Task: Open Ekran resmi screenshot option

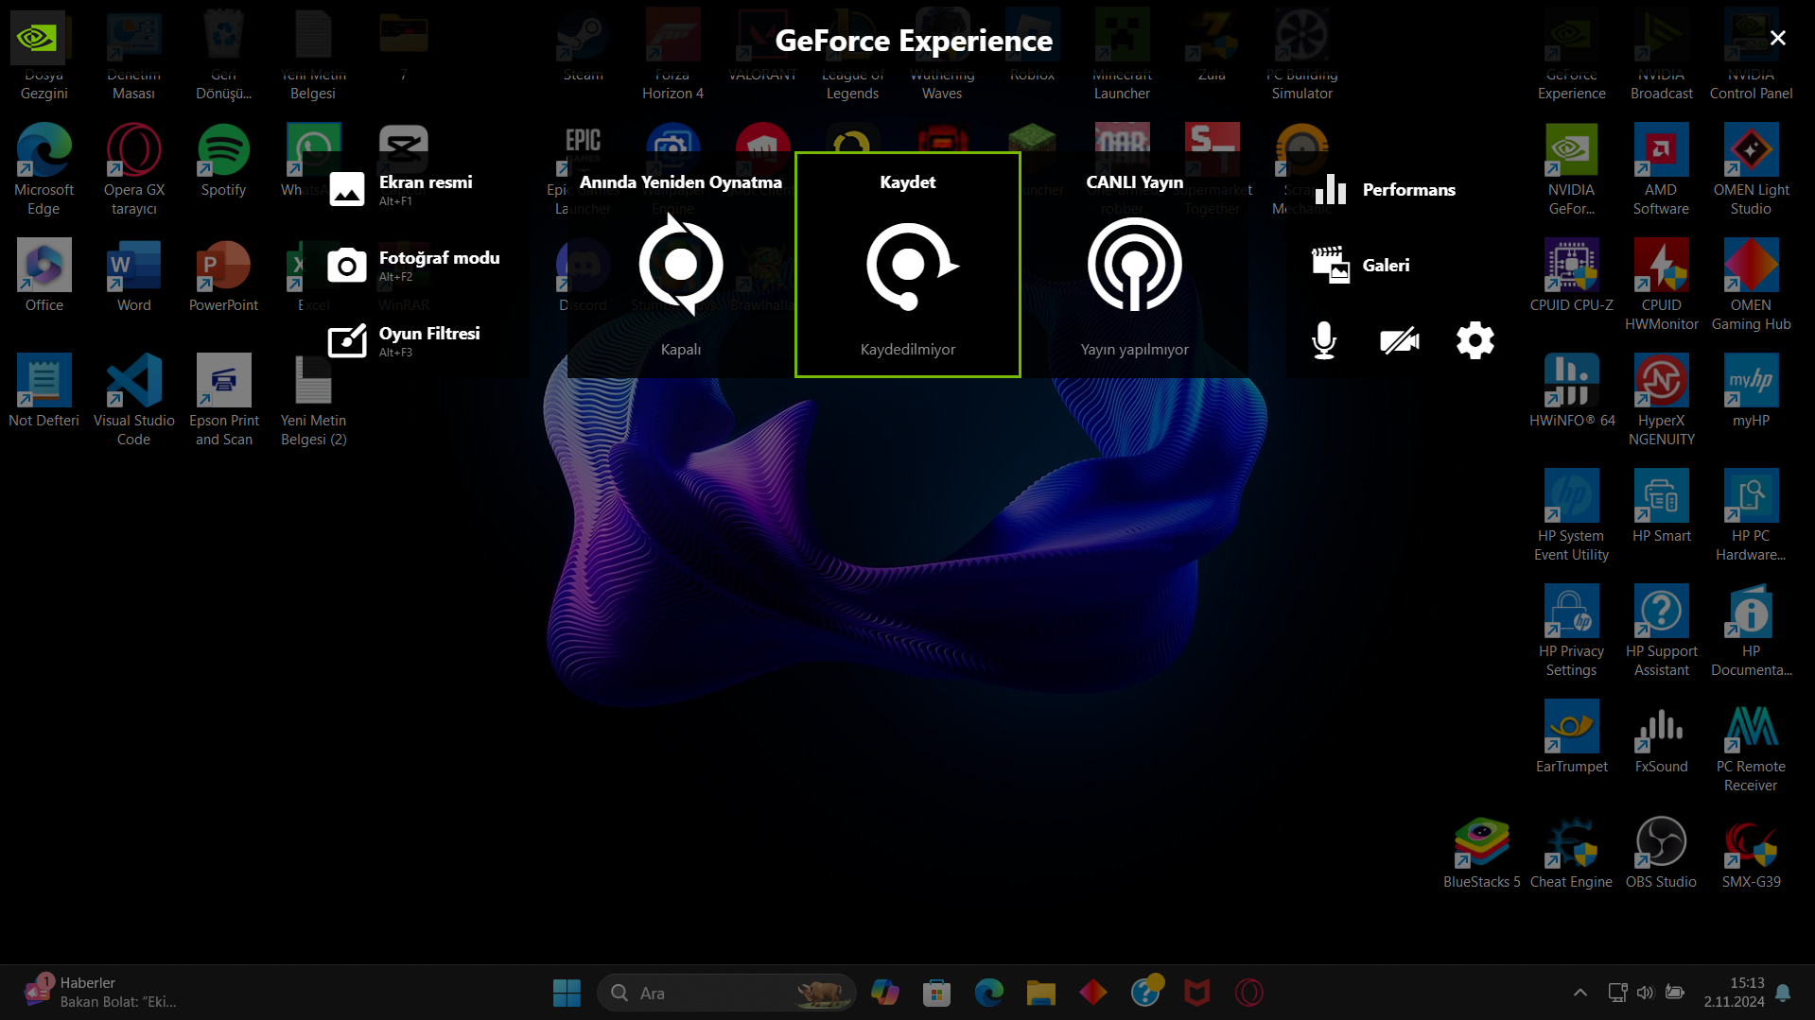Action: coord(401,189)
